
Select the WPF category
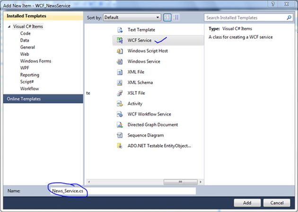[x=25, y=68]
